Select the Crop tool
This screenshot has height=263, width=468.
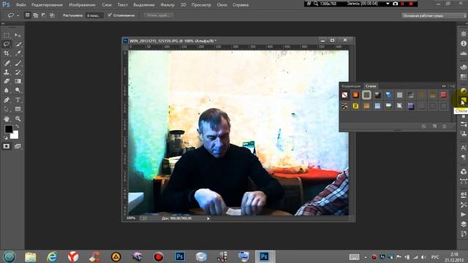(7, 53)
